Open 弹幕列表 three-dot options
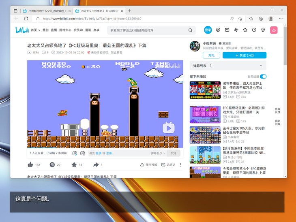This screenshot has width=296, height=222. pos(211,66)
